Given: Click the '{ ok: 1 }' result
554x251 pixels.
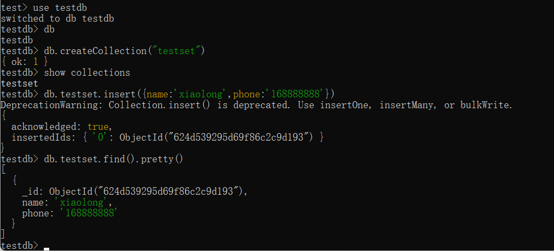Looking at the screenshot, I should point(25,62).
